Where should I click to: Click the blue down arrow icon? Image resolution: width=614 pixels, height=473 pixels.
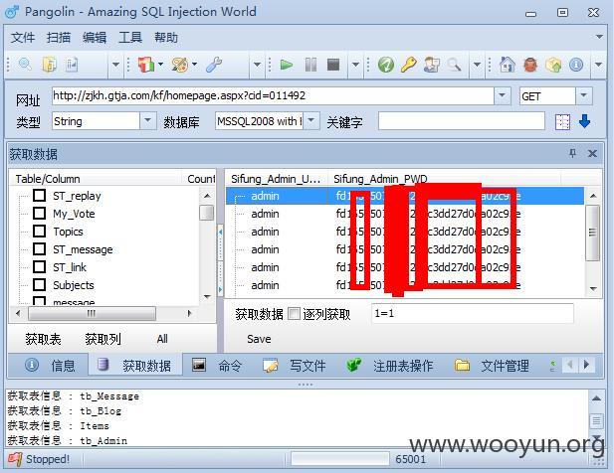584,121
